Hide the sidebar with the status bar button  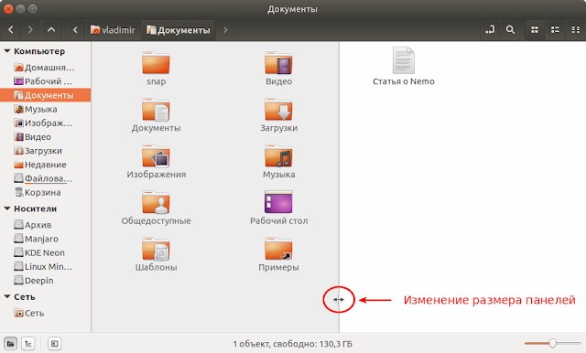(55, 344)
